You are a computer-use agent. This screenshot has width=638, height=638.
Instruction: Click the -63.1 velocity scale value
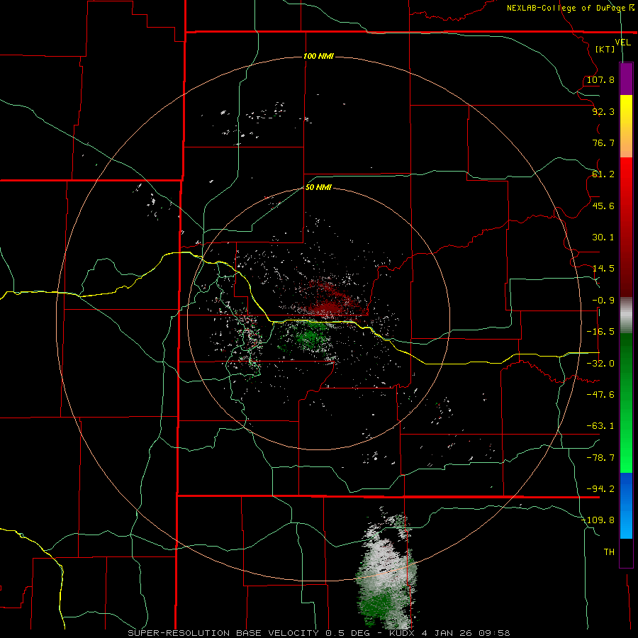tap(600, 426)
